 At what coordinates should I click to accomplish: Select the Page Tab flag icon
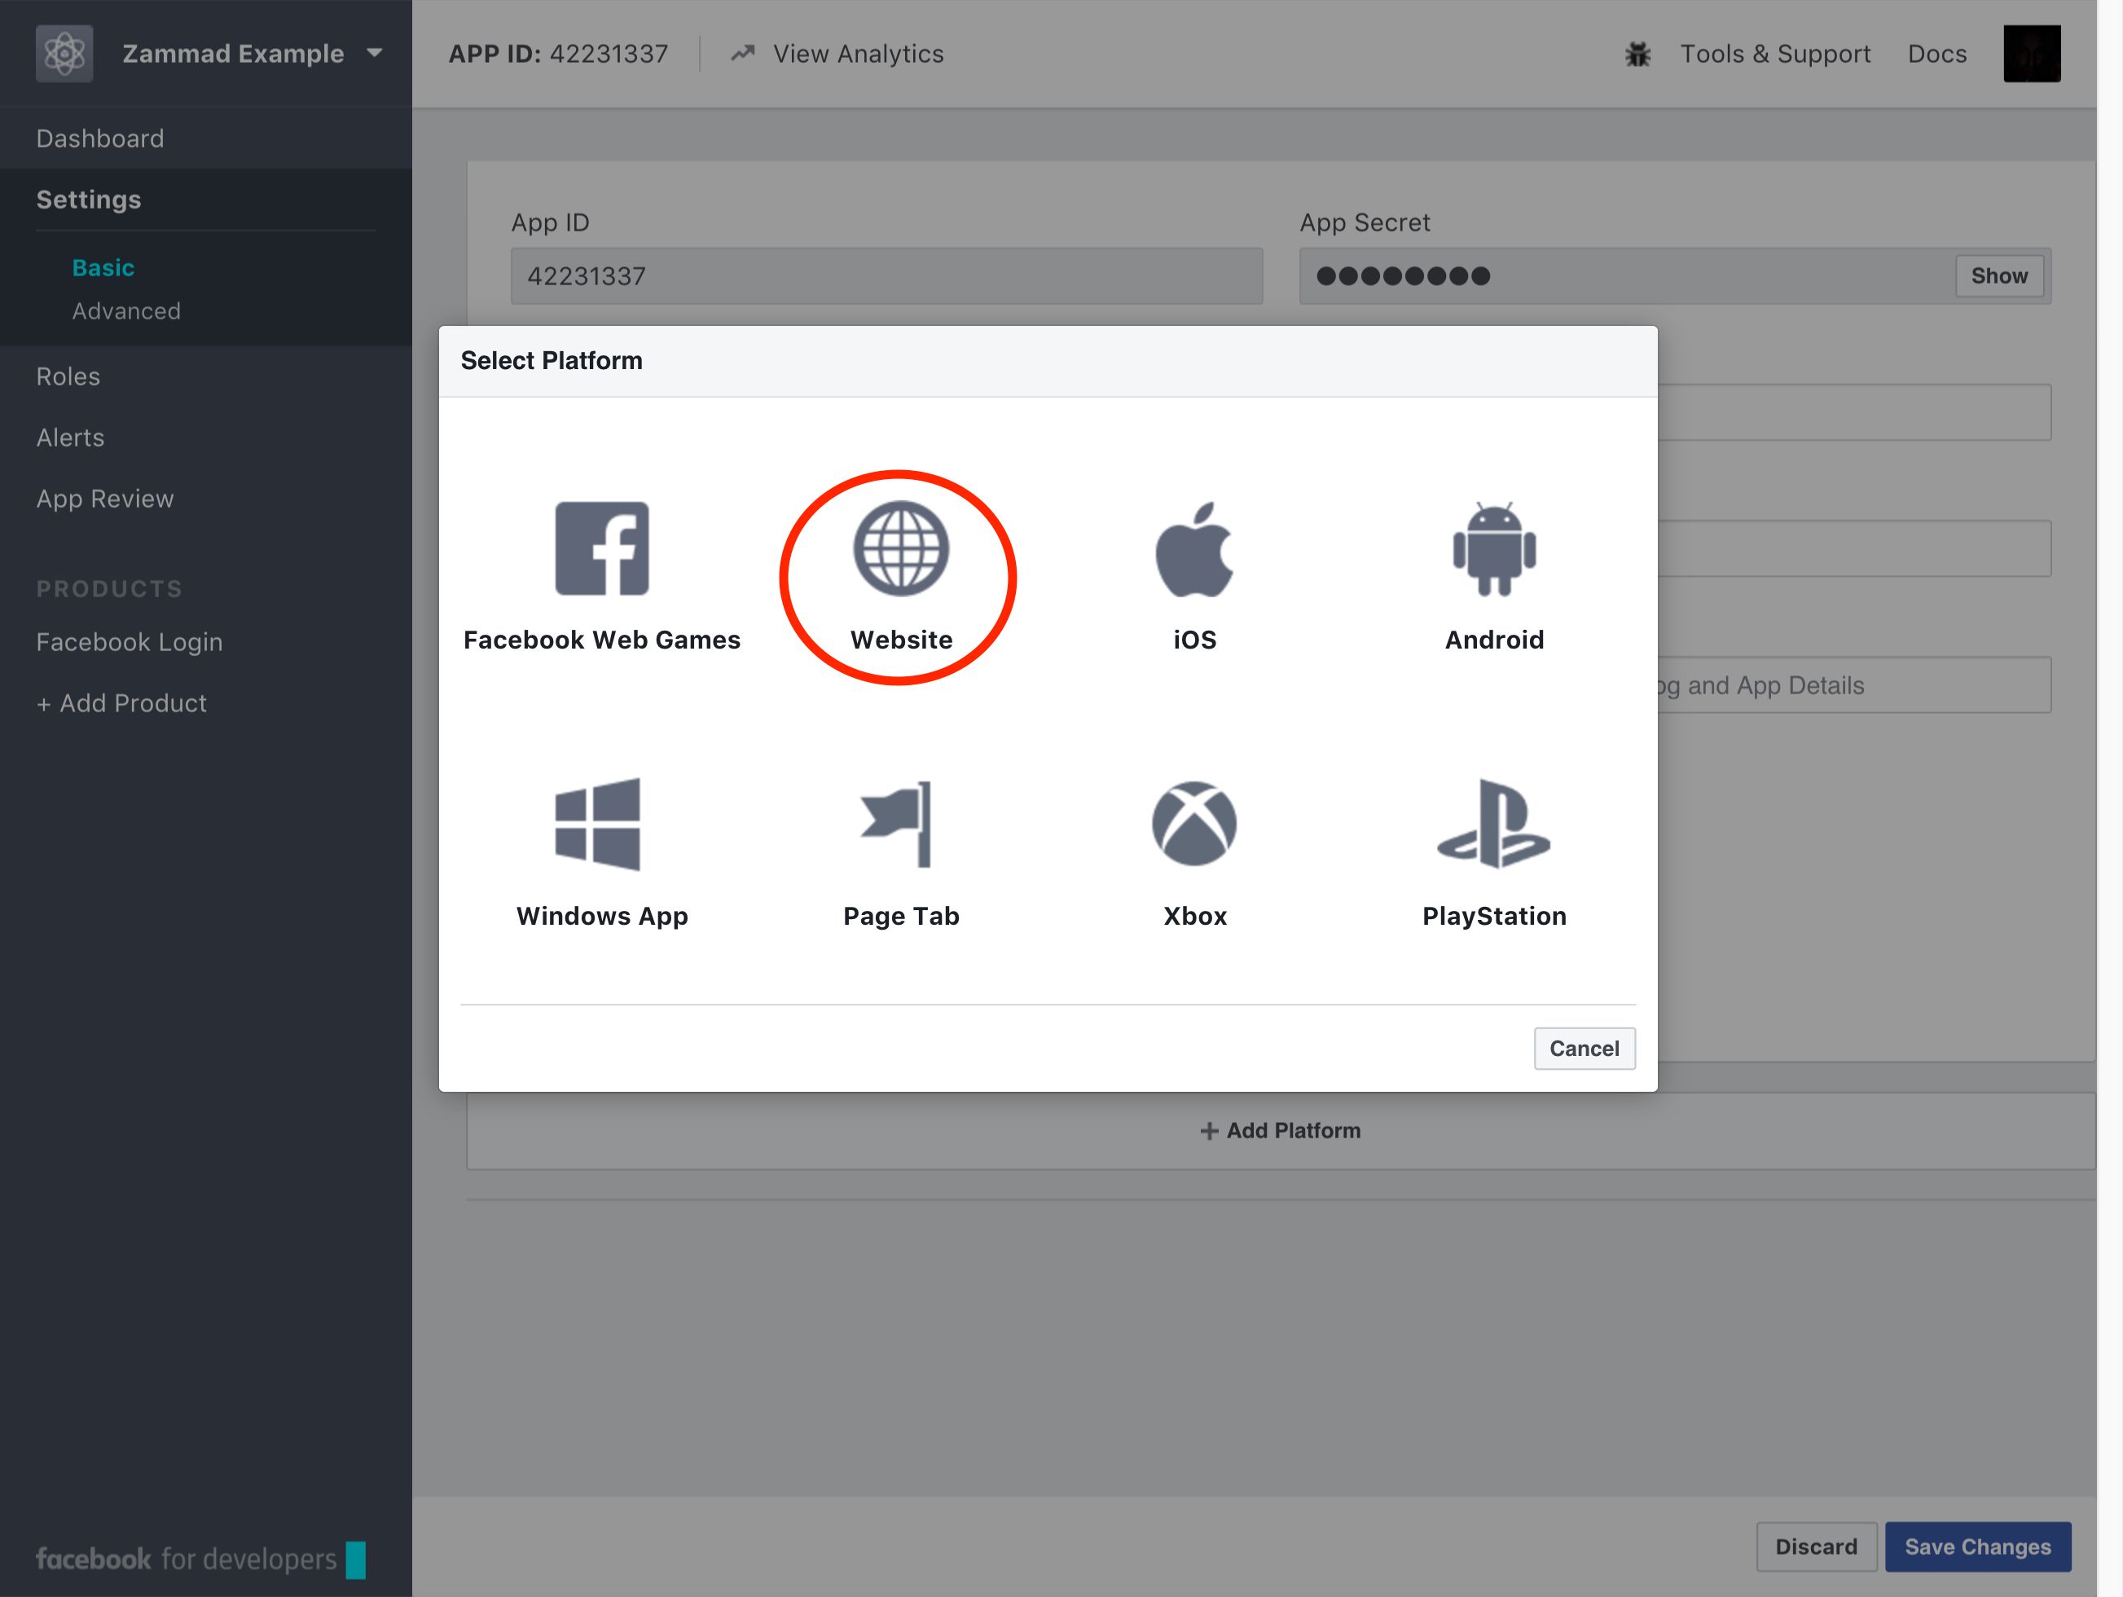click(x=896, y=825)
